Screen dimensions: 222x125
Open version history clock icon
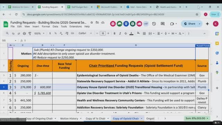[154, 24]
